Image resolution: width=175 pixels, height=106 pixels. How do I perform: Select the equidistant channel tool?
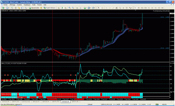(116, 8)
